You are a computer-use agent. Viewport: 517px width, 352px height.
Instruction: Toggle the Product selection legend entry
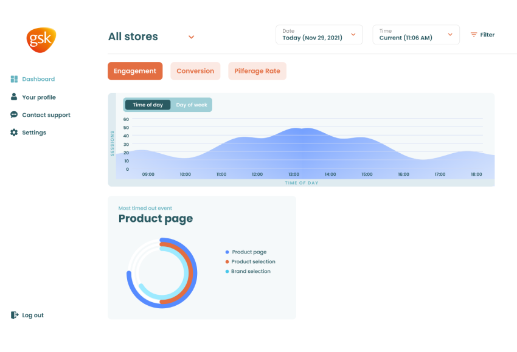(x=250, y=261)
